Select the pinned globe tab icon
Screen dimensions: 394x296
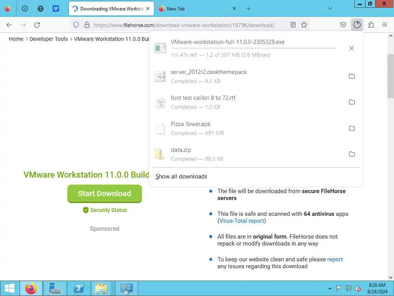point(40,8)
